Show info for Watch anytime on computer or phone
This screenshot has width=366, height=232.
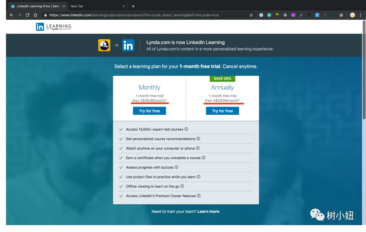(198, 148)
